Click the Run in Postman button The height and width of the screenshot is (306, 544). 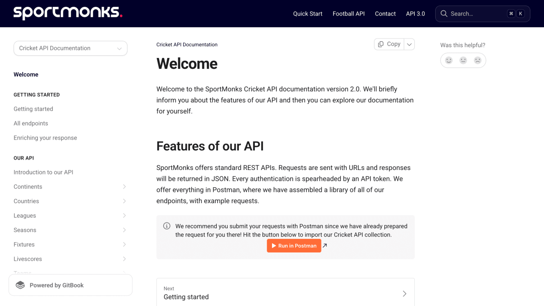coord(294,246)
